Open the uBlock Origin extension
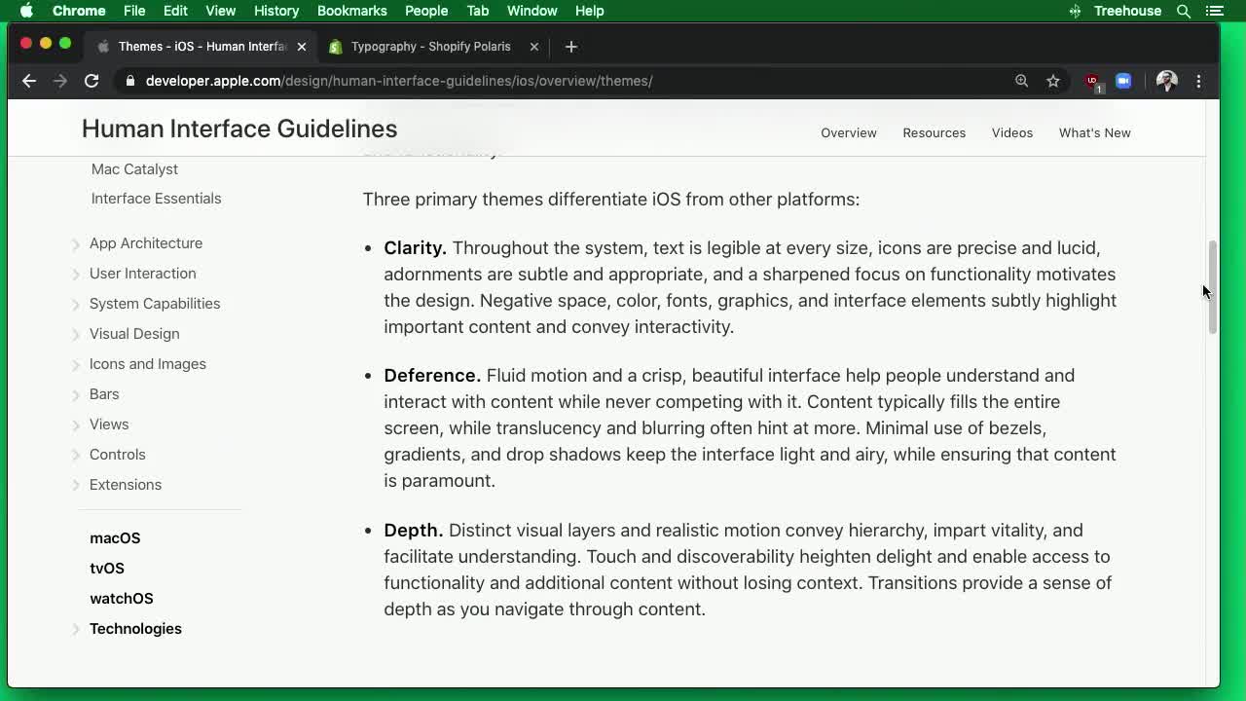The width and height of the screenshot is (1246, 701). pos(1092,81)
